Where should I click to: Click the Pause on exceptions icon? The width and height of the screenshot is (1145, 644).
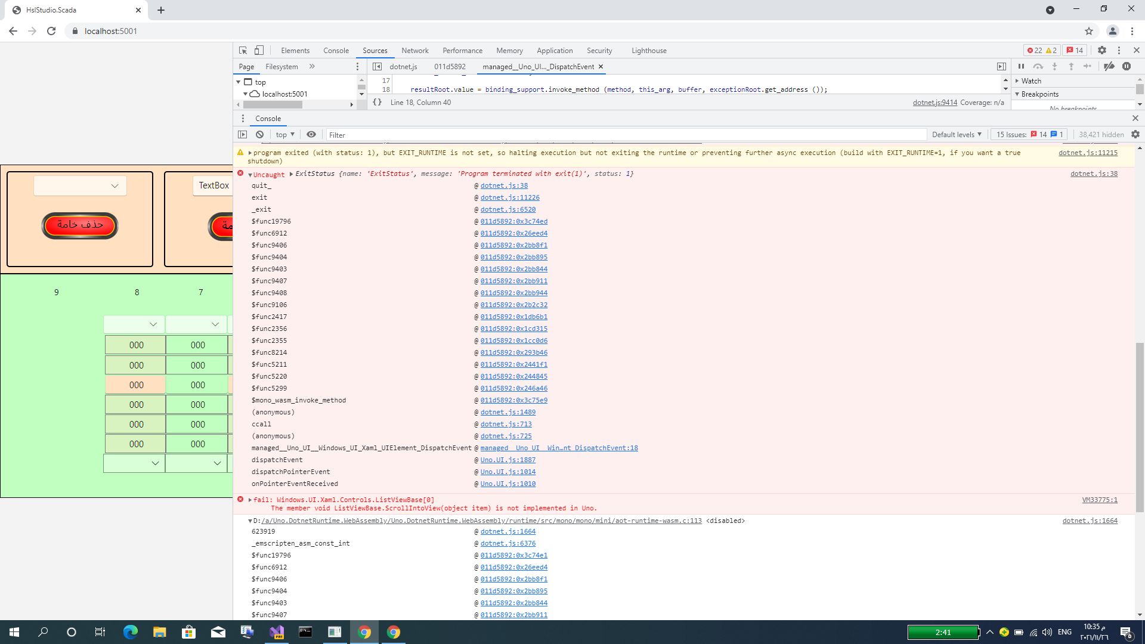[x=1127, y=66]
